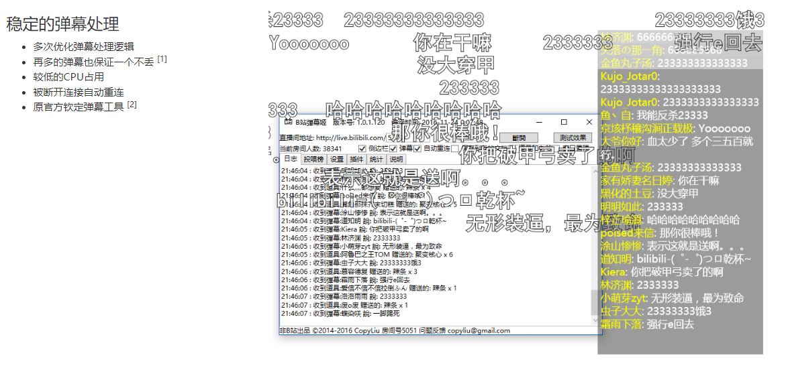Click bullet 较低的CPU占用
Screen dimensions: 788x372
[x=68, y=77]
